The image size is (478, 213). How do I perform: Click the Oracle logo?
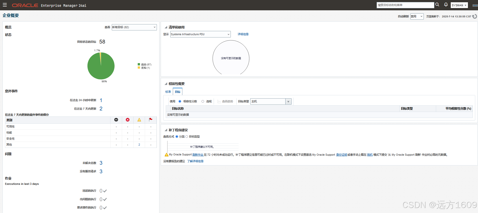click(25, 5)
